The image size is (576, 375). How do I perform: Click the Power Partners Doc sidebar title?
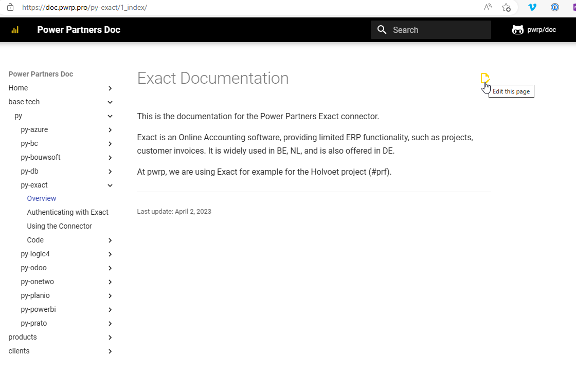coord(41,74)
